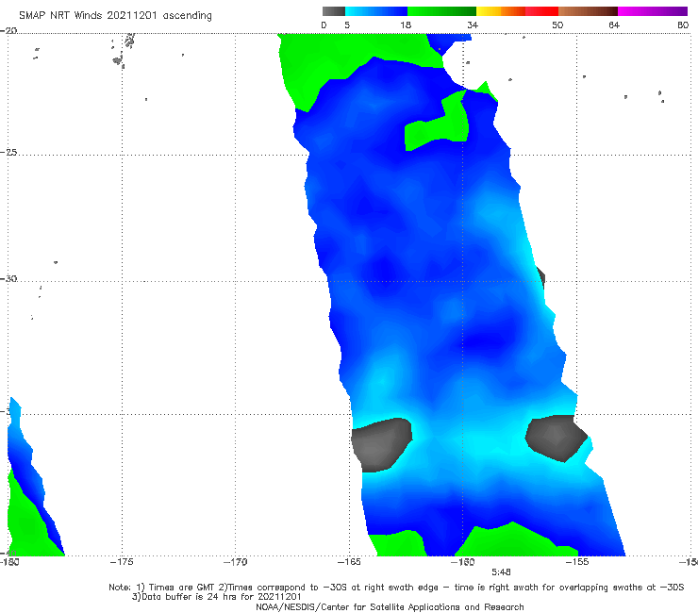The height and width of the screenshot is (613, 698).
Task: Click the swath time label 5:48
Action: [x=501, y=572]
